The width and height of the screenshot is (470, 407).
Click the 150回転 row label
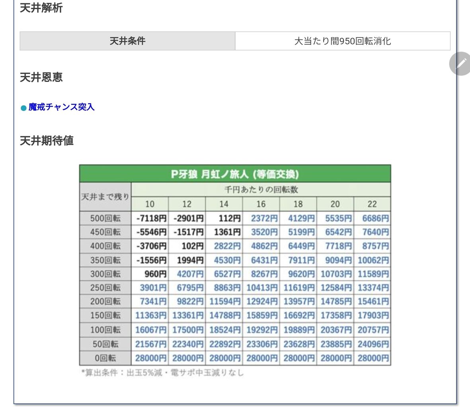[x=105, y=316]
